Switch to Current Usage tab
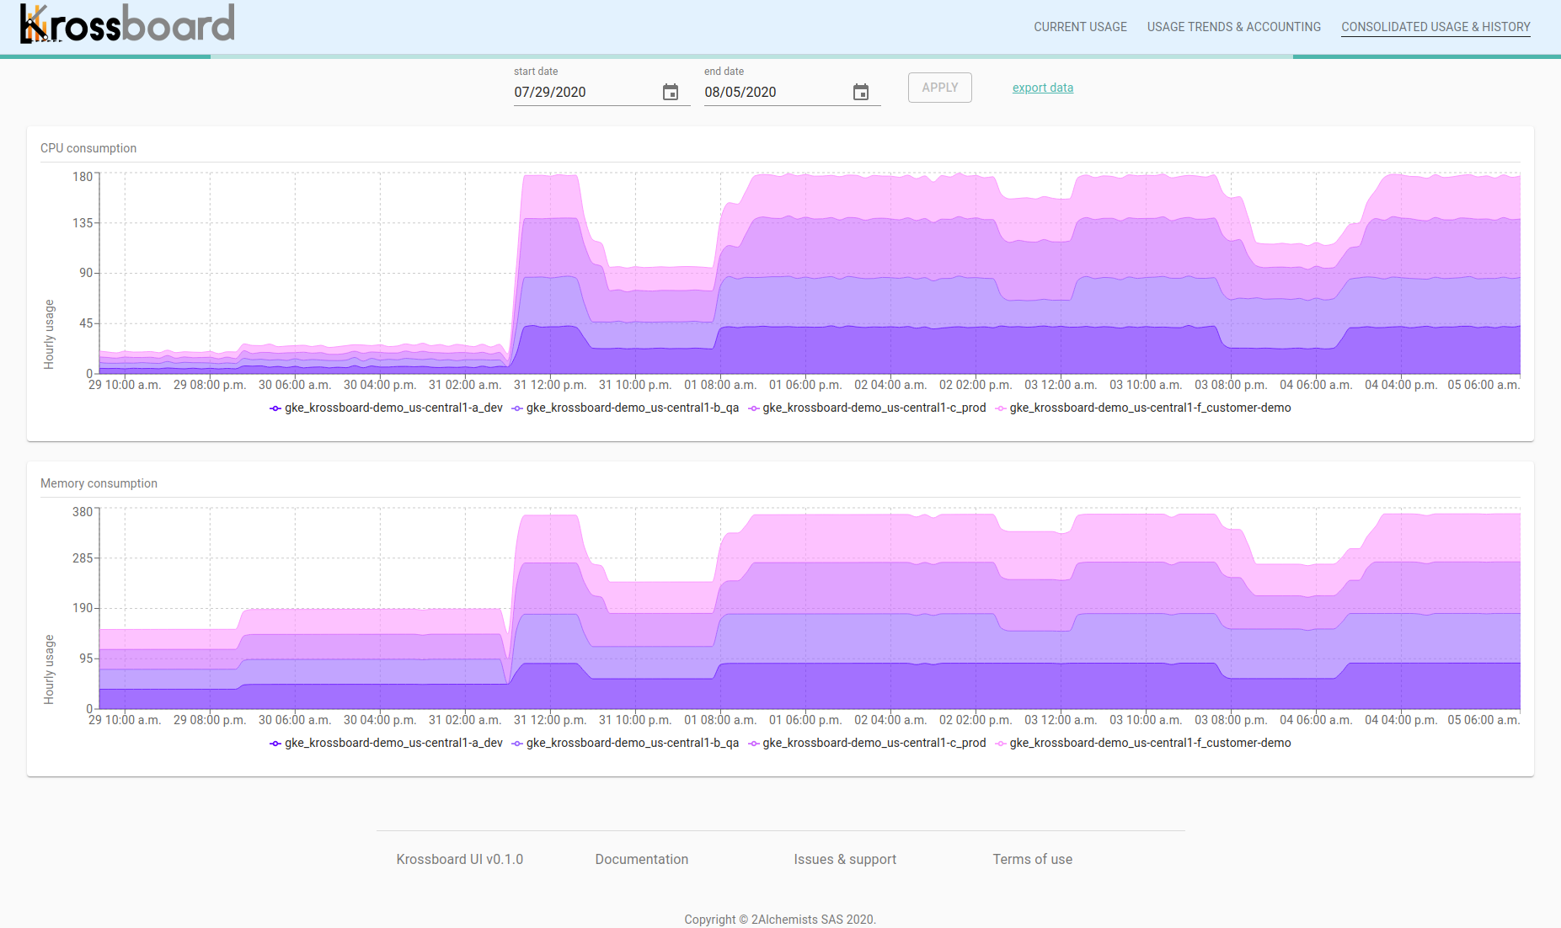1561x928 pixels. tap(1080, 27)
